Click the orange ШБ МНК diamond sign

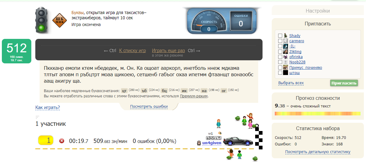pyautogui.click(x=60, y=21)
